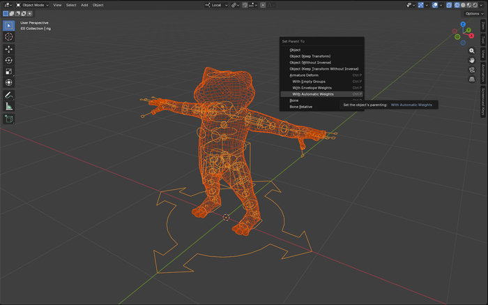Open Local transform orientation dropdown

click(x=218, y=5)
